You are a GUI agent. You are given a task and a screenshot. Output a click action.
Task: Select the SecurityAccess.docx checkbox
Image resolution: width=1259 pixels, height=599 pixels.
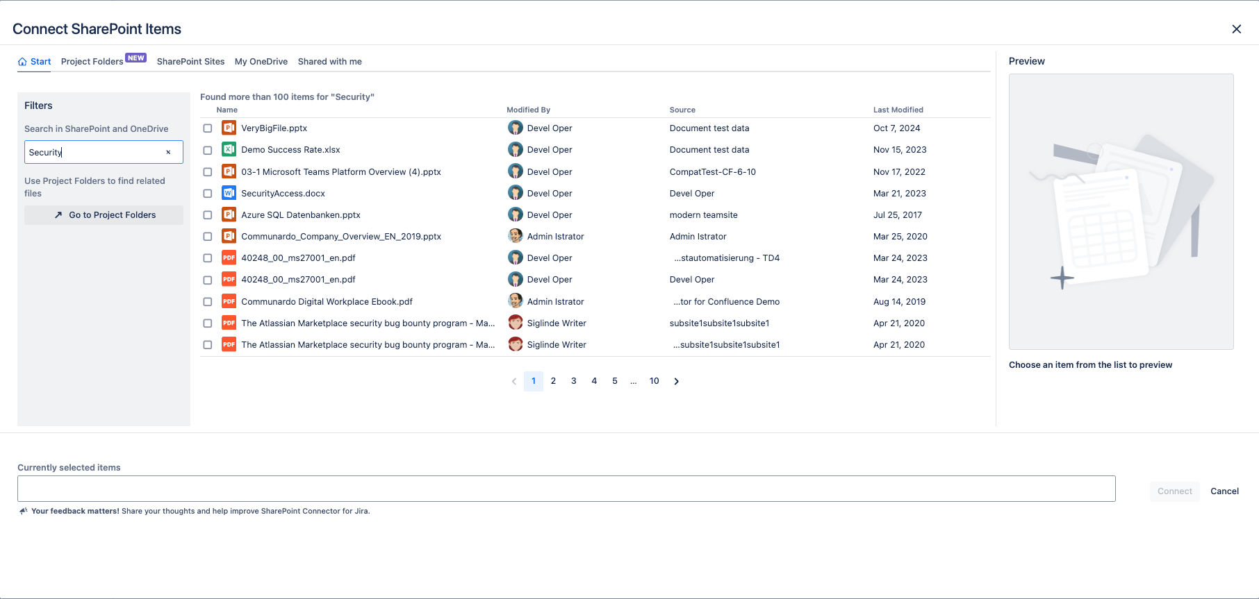[208, 194]
